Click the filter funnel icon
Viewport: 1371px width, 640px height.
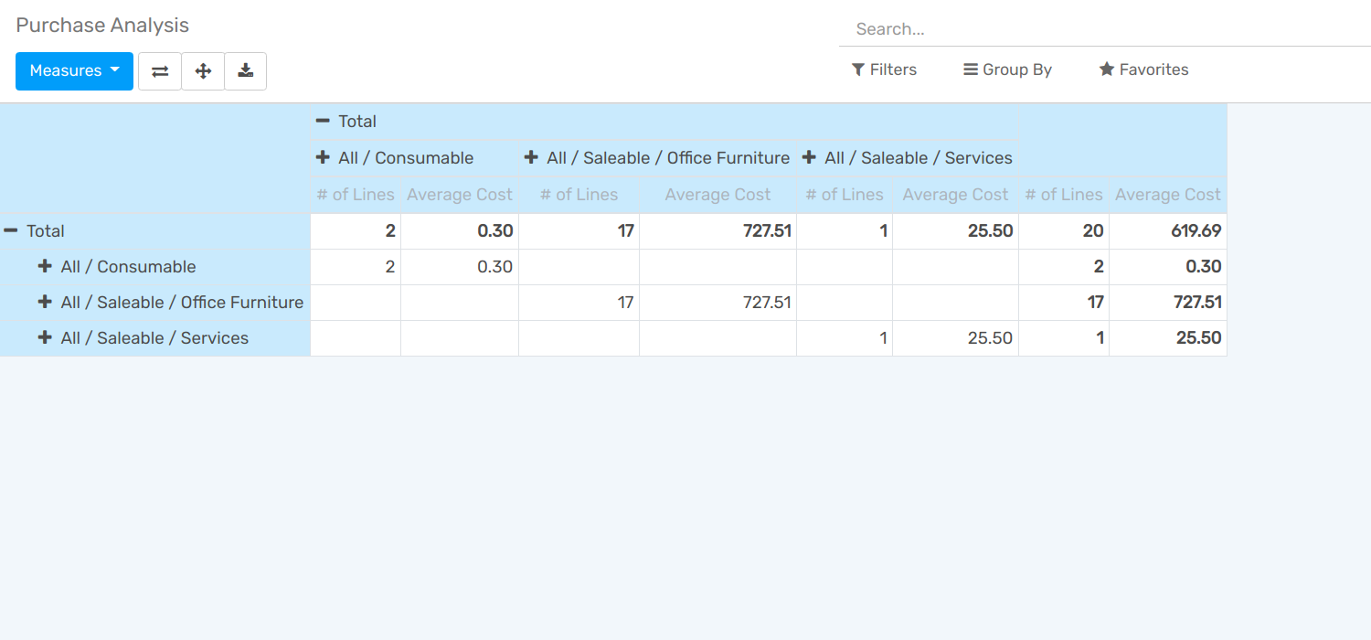(857, 69)
